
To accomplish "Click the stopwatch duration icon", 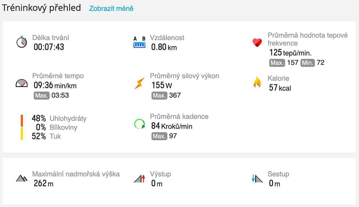I will tap(22, 42).
